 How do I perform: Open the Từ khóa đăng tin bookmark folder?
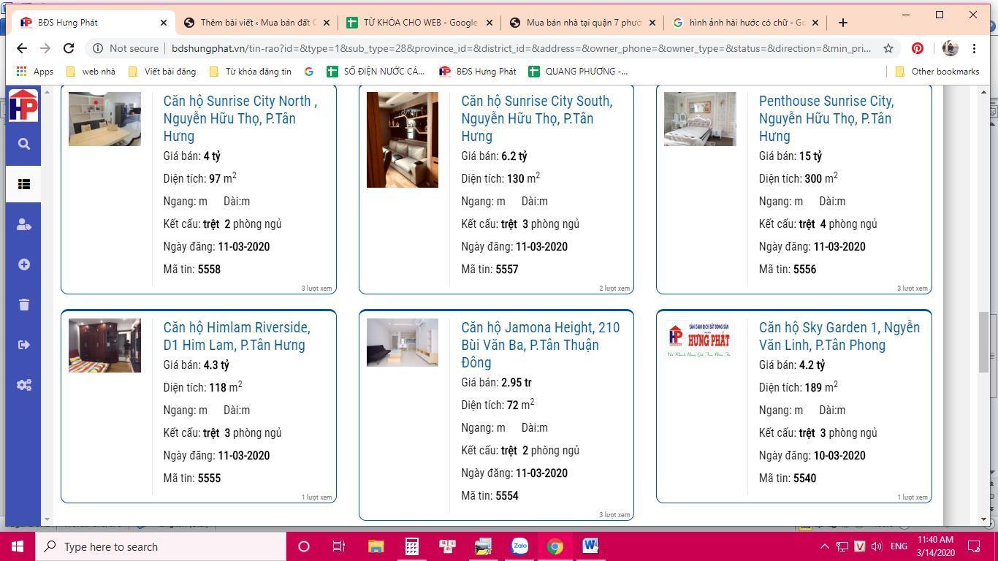click(250, 72)
